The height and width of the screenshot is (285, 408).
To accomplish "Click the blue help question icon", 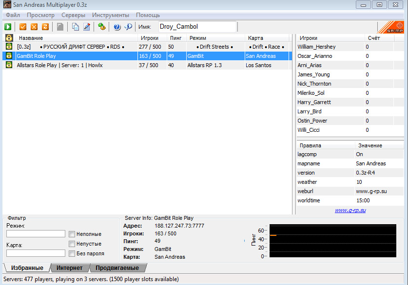I will [117, 27].
